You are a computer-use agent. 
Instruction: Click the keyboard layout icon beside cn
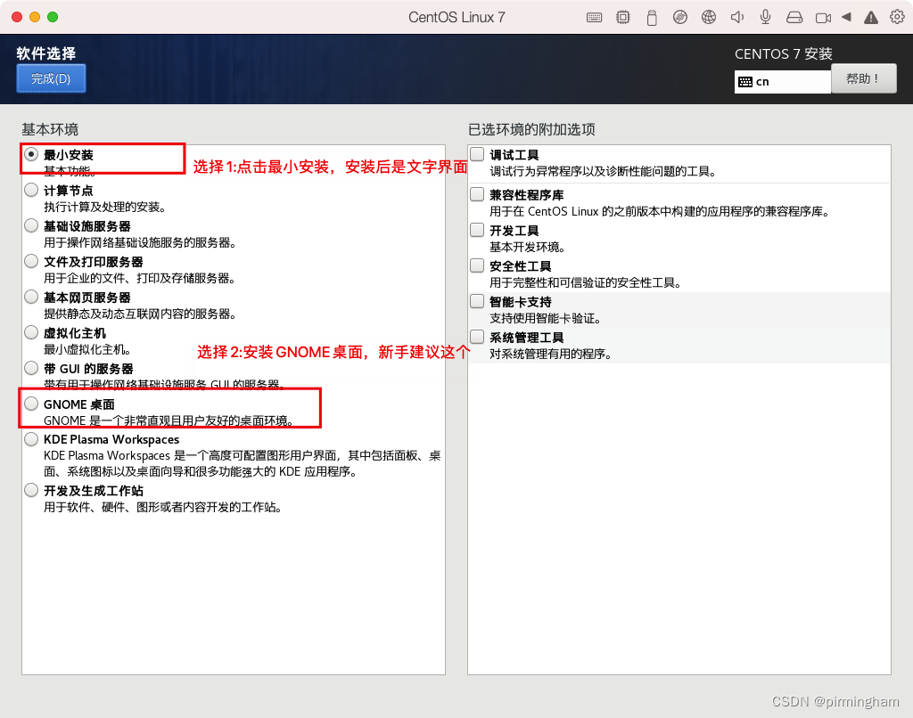tap(745, 82)
